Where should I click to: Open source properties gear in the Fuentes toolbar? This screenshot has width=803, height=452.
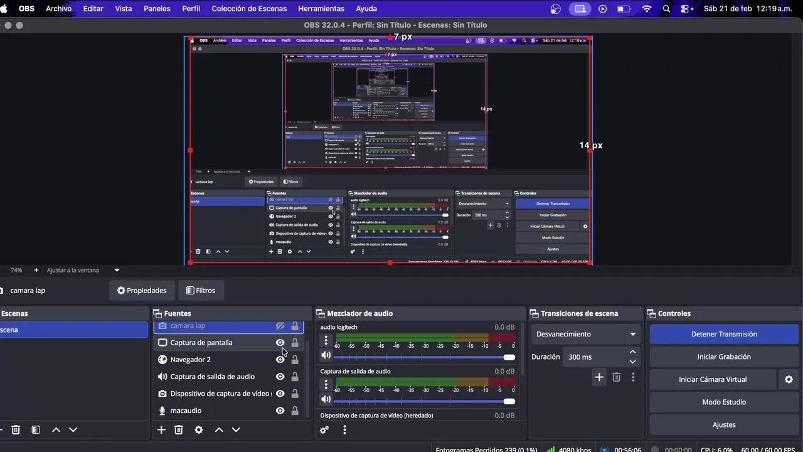(x=199, y=429)
